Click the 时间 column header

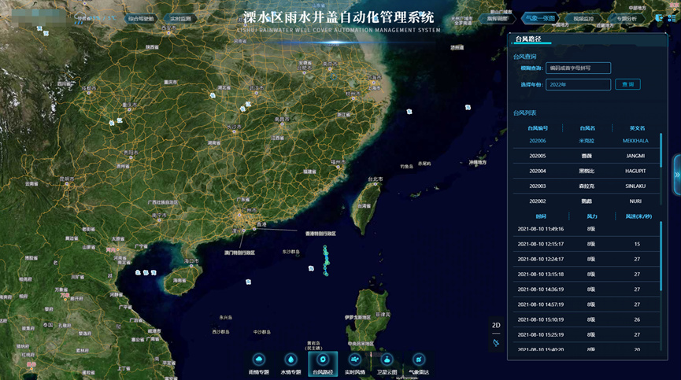click(x=541, y=216)
